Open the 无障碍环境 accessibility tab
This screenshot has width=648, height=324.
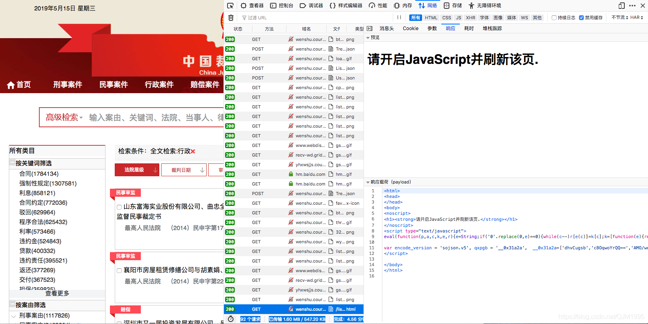point(485,6)
